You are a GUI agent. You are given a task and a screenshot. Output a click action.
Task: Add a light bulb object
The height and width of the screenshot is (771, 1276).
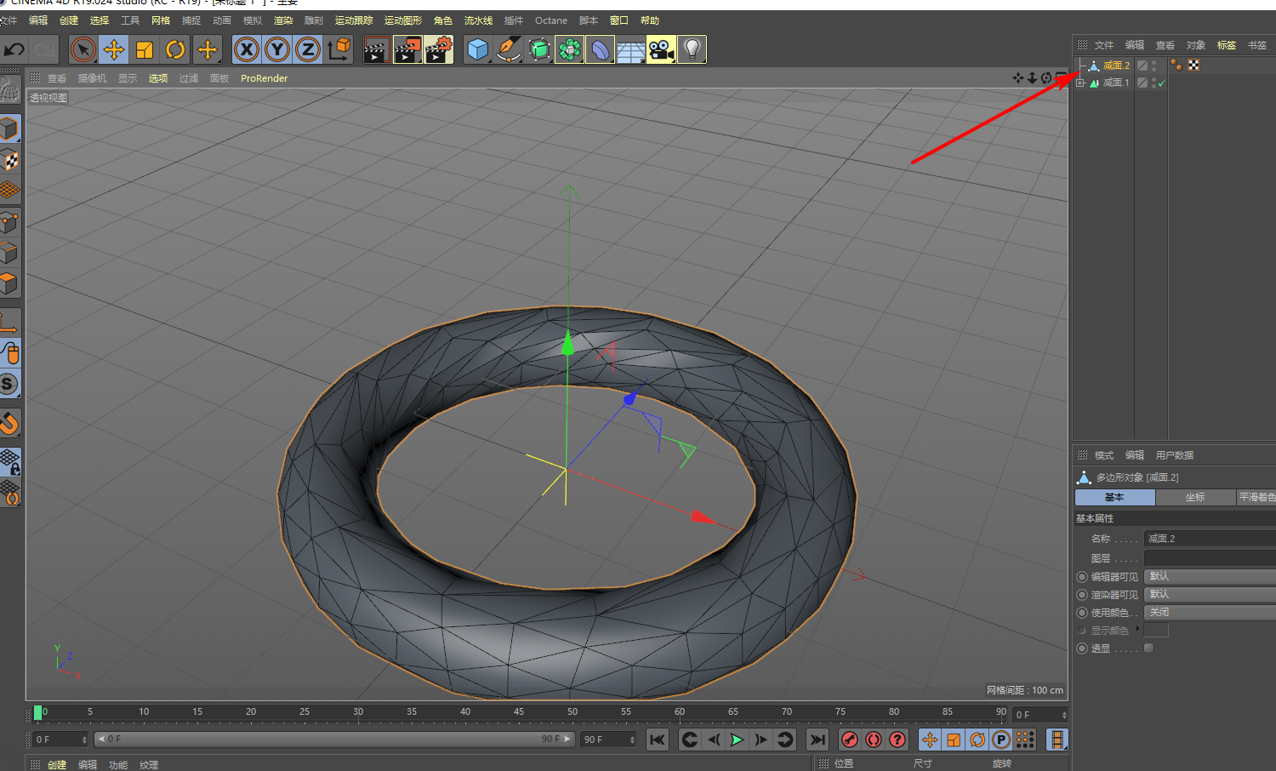[x=692, y=50]
